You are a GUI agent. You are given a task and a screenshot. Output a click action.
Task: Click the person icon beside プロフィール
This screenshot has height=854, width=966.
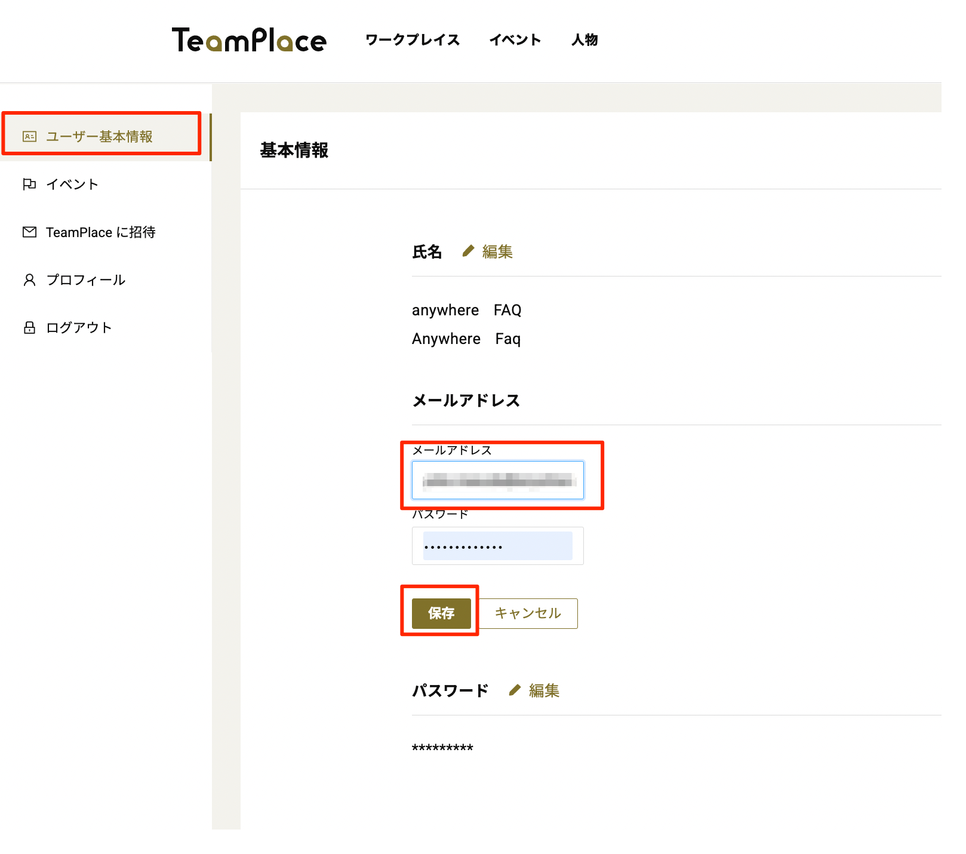(29, 279)
